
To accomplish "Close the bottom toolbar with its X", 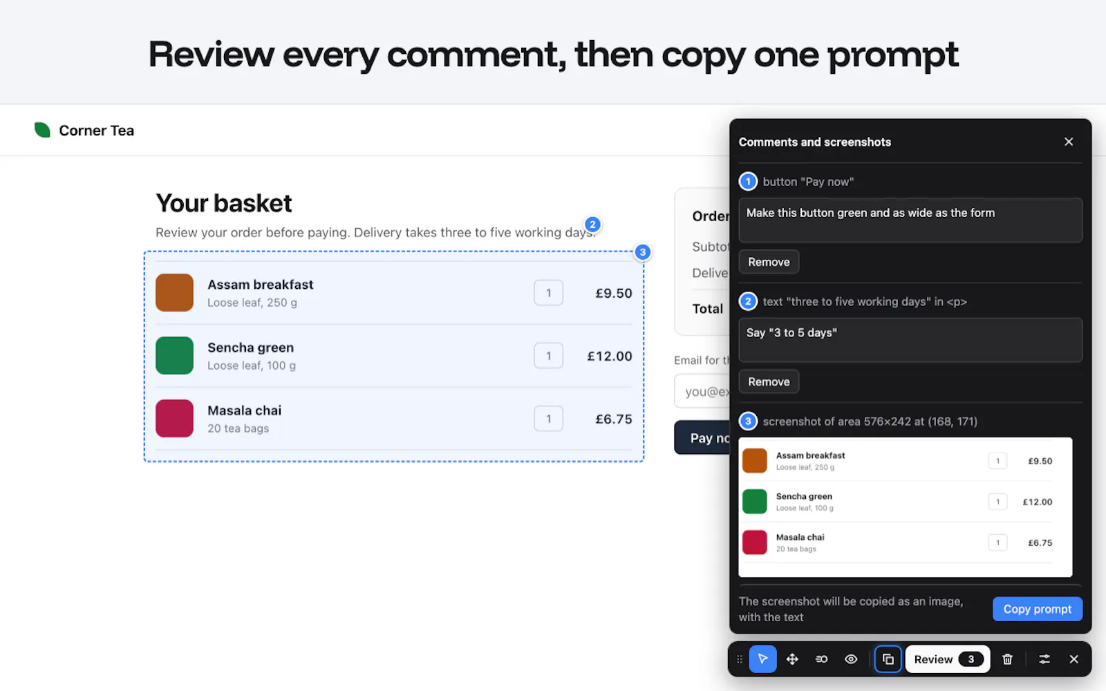I will pos(1074,659).
